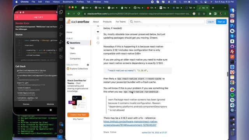This screenshot has width=249, height=140.
Task: Open the Bookmarks menu
Action: 68,2
